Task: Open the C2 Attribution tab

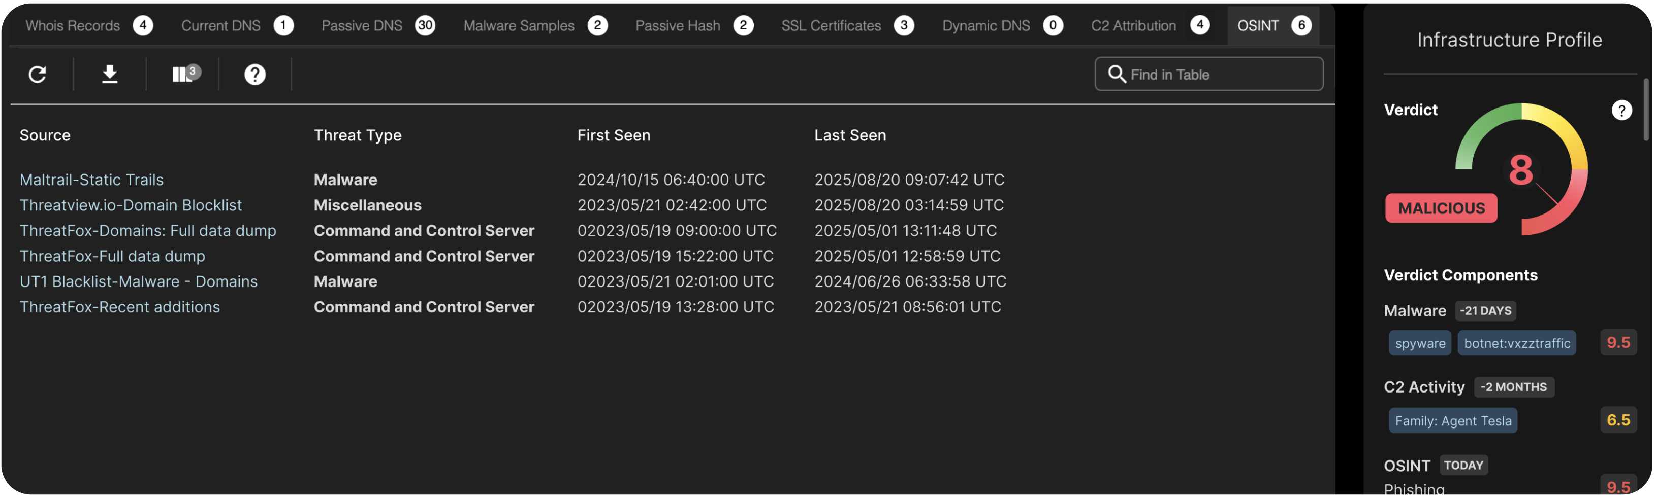Action: coord(1150,26)
